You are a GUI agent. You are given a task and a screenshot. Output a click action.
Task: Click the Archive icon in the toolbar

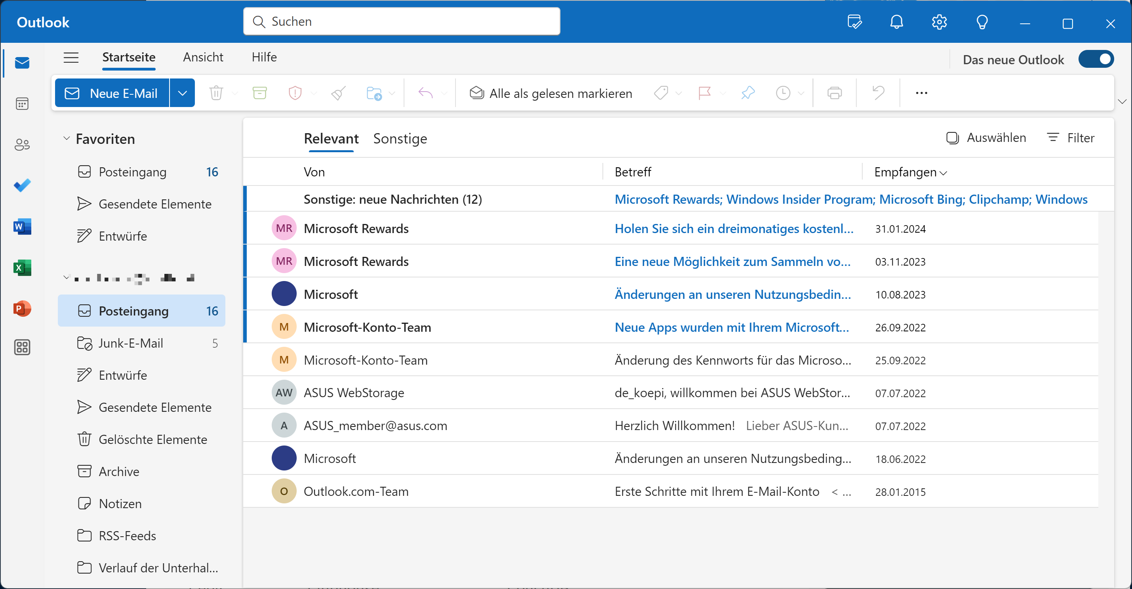click(x=260, y=93)
